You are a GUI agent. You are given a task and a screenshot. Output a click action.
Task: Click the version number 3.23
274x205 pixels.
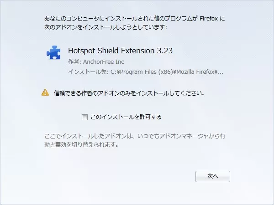tap(165, 51)
